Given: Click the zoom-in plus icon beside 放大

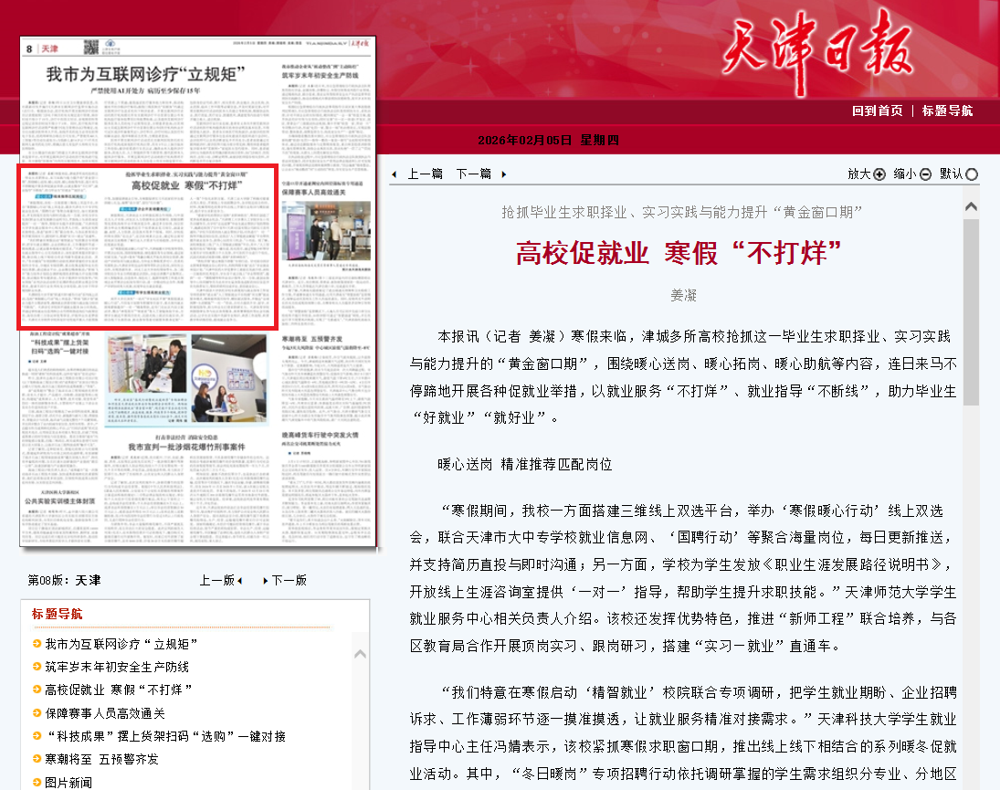Looking at the screenshot, I should tap(879, 174).
